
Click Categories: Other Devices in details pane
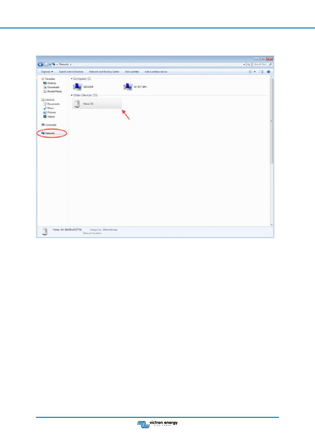click(103, 230)
